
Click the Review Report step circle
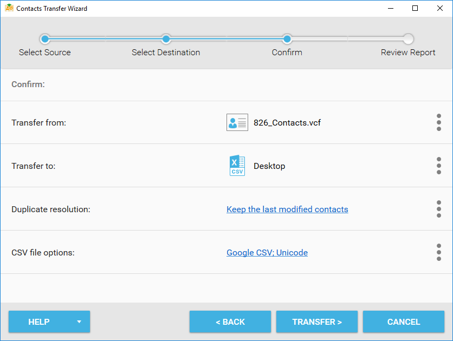click(x=408, y=40)
